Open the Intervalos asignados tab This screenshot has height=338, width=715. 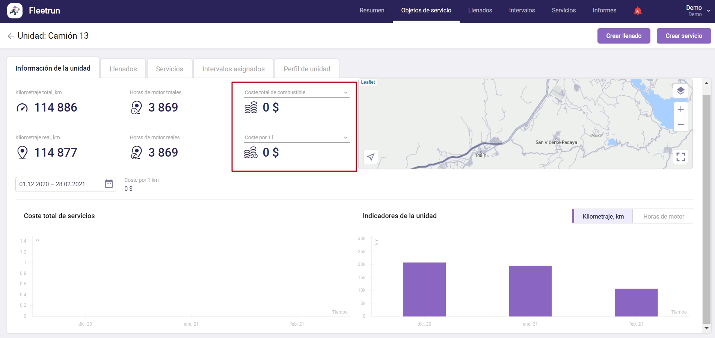click(x=233, y=69)
